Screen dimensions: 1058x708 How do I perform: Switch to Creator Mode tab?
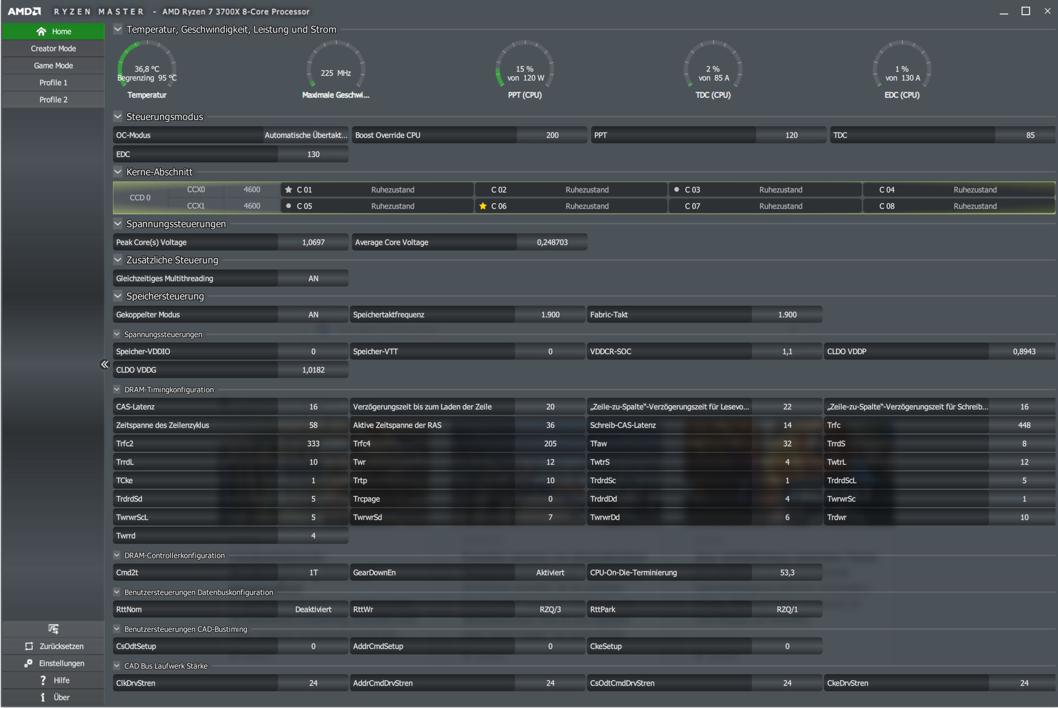(x=53, y=49)
